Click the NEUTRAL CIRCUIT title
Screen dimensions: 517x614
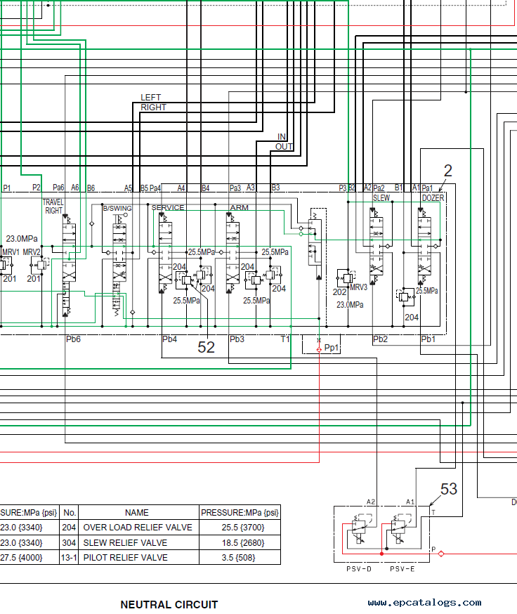click(169, 605)
